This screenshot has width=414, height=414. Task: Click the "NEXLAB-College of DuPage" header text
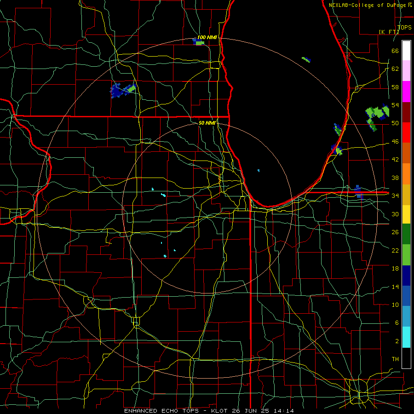(368, 5)
